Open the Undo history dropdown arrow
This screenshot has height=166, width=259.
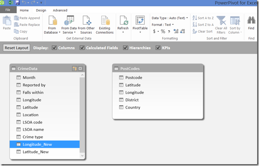[28, 3]
